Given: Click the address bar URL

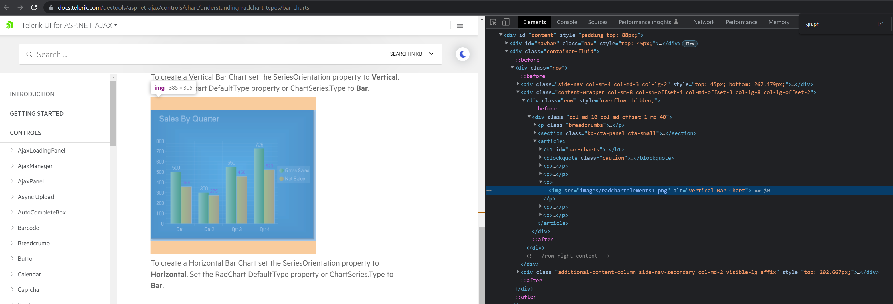Looking at the screenshot, I should pyautogui.click(x=183, y=8).
